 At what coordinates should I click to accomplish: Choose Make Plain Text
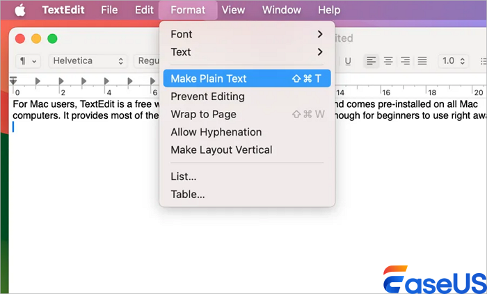point(247,79)
